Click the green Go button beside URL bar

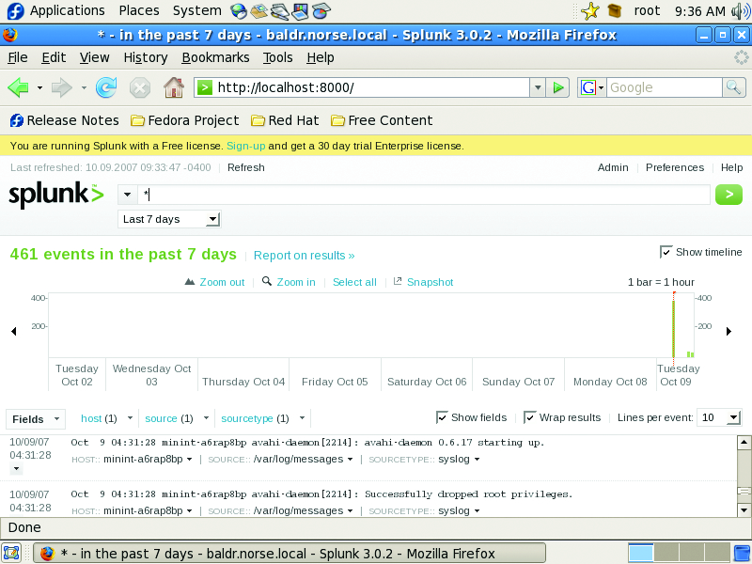[x=559, y=87]
